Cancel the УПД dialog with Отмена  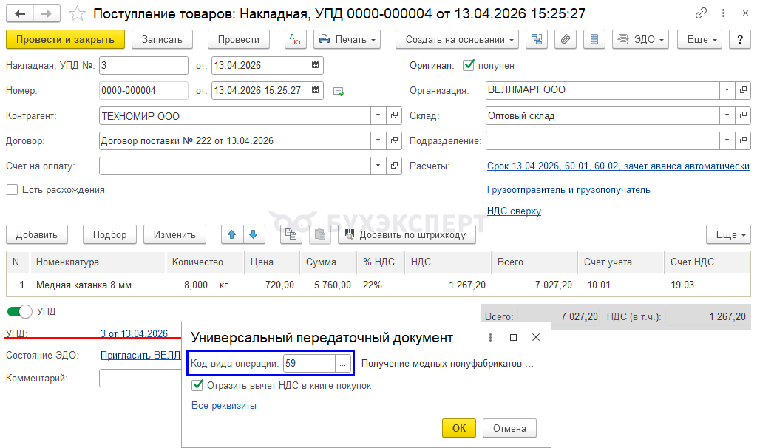[x=509, y=428]
